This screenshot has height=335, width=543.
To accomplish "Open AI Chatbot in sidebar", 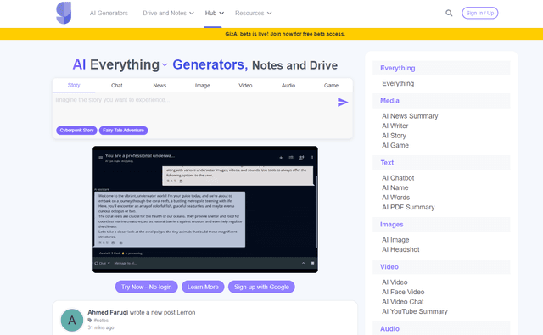I will click(398, 178).
